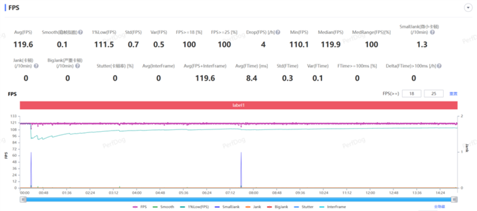This screenshot has height=211, width=477.
Task: Open help icon for SmallJank metric
Action: click(x=432, y=32)
